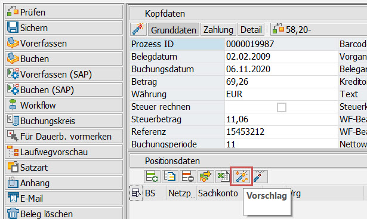Click the copy position row icon

(169, 176)
